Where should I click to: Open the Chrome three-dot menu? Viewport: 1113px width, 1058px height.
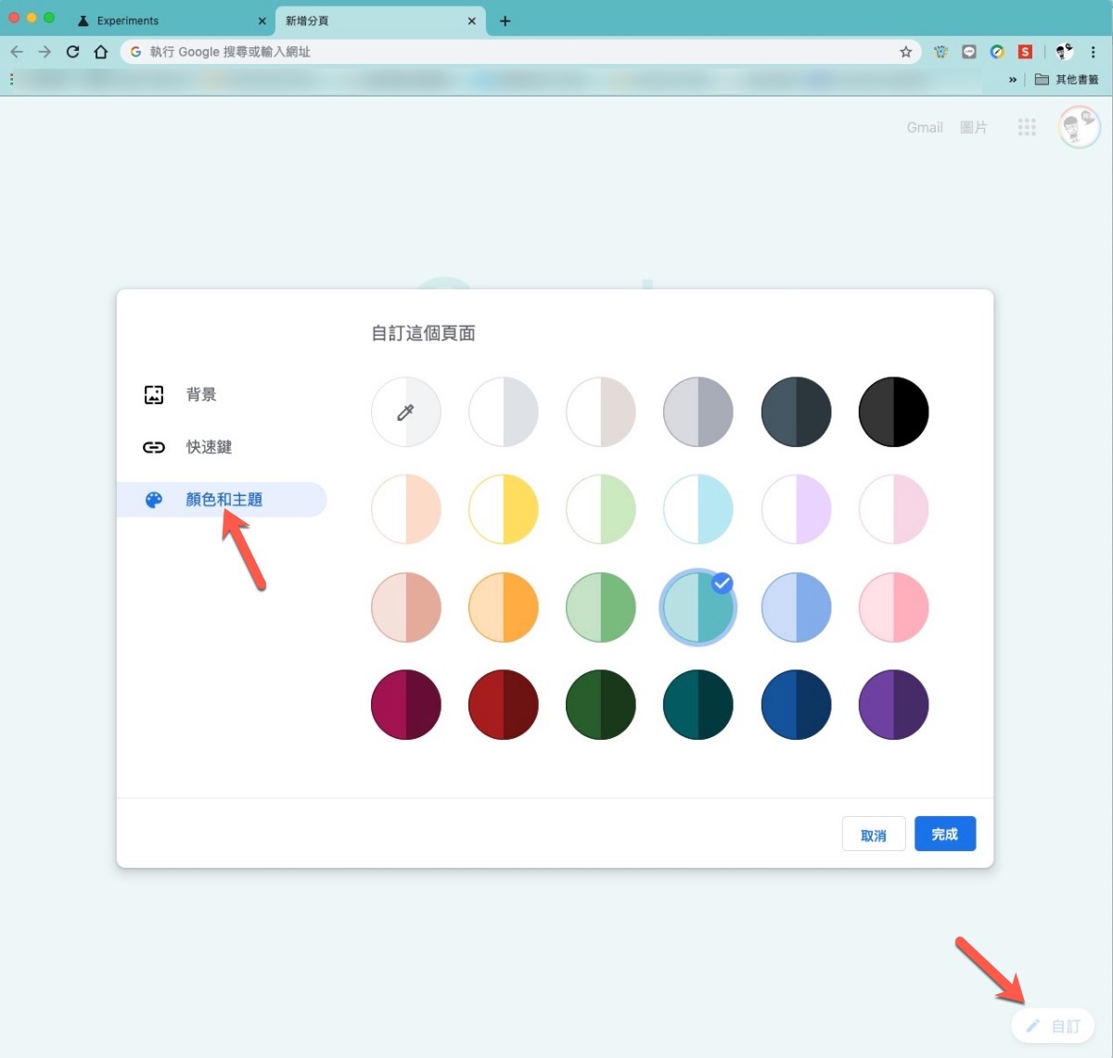1094,52
